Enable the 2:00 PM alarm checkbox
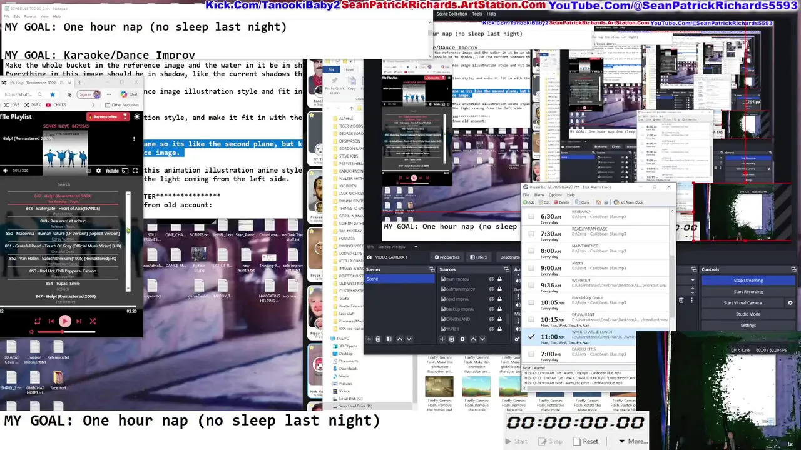 coord(531,354)
